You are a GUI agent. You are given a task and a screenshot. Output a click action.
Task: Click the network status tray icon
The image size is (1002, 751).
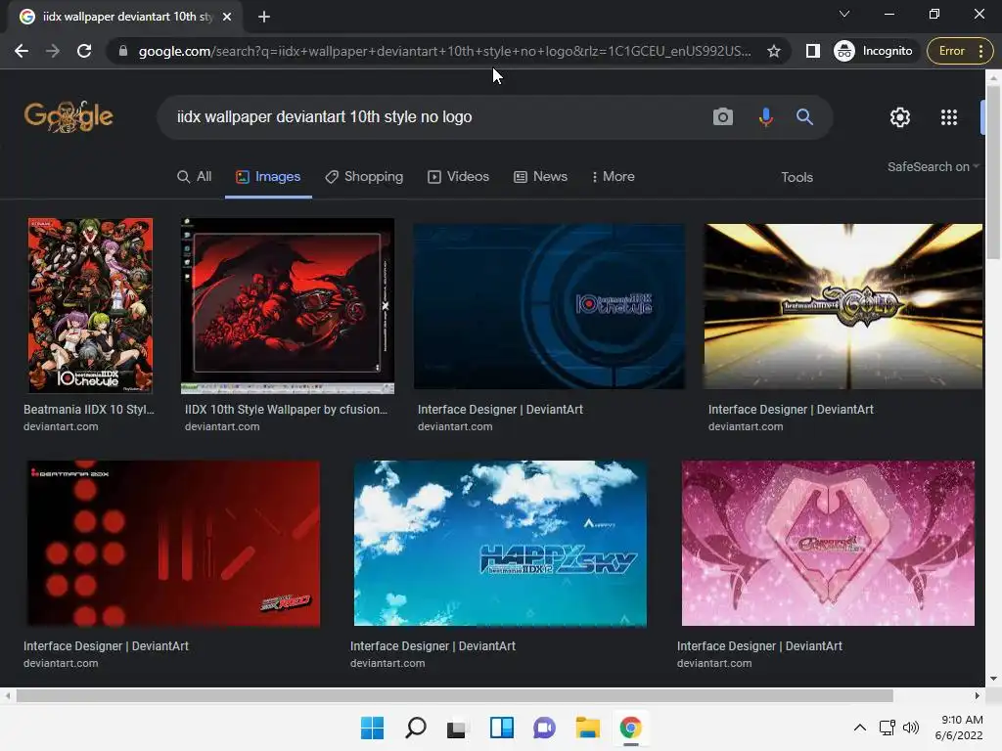887,728
